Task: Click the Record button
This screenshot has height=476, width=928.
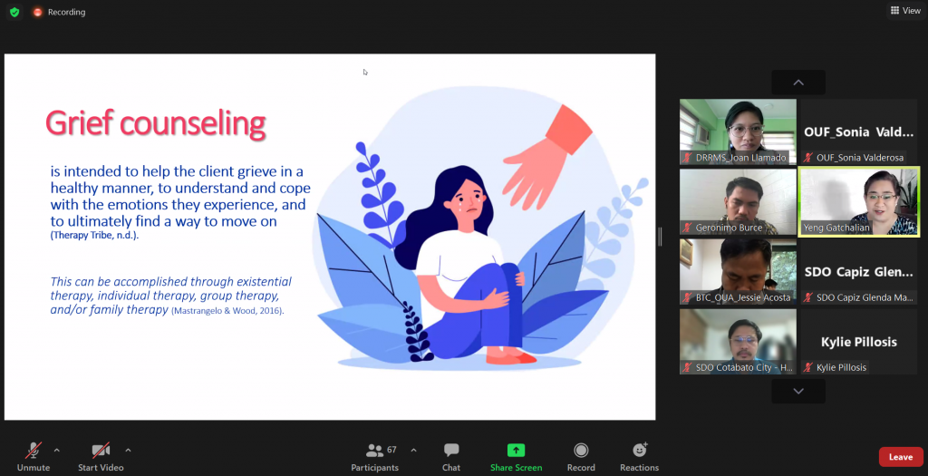Action: click(x=581, y=456)
